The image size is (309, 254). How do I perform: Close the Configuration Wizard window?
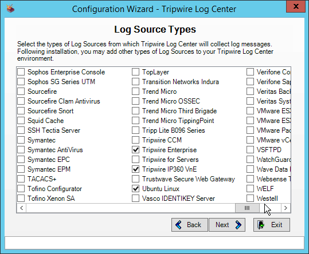(x=296, y=6)
